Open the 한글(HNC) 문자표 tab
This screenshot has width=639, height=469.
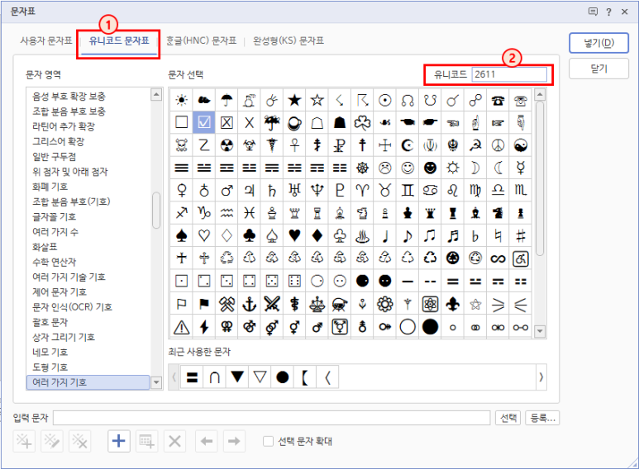(202, 40)
